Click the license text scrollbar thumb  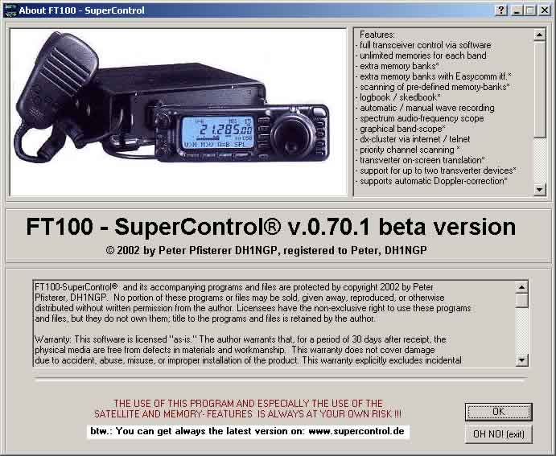pyautogui.click(x=521, y=300)
